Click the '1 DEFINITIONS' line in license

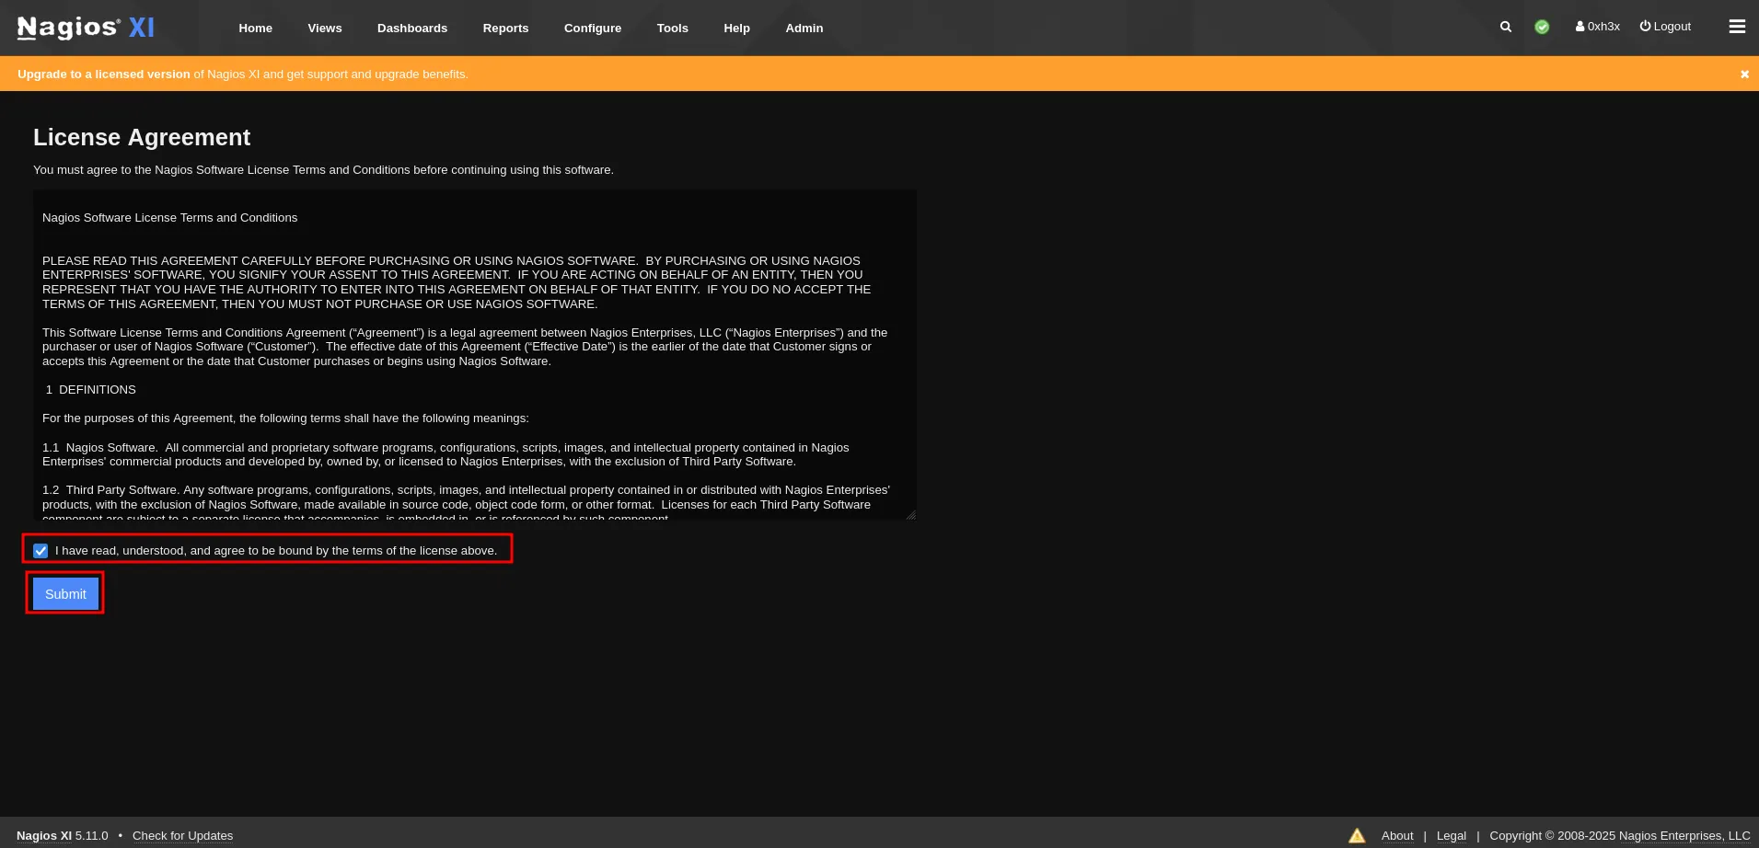click(91, 390)
